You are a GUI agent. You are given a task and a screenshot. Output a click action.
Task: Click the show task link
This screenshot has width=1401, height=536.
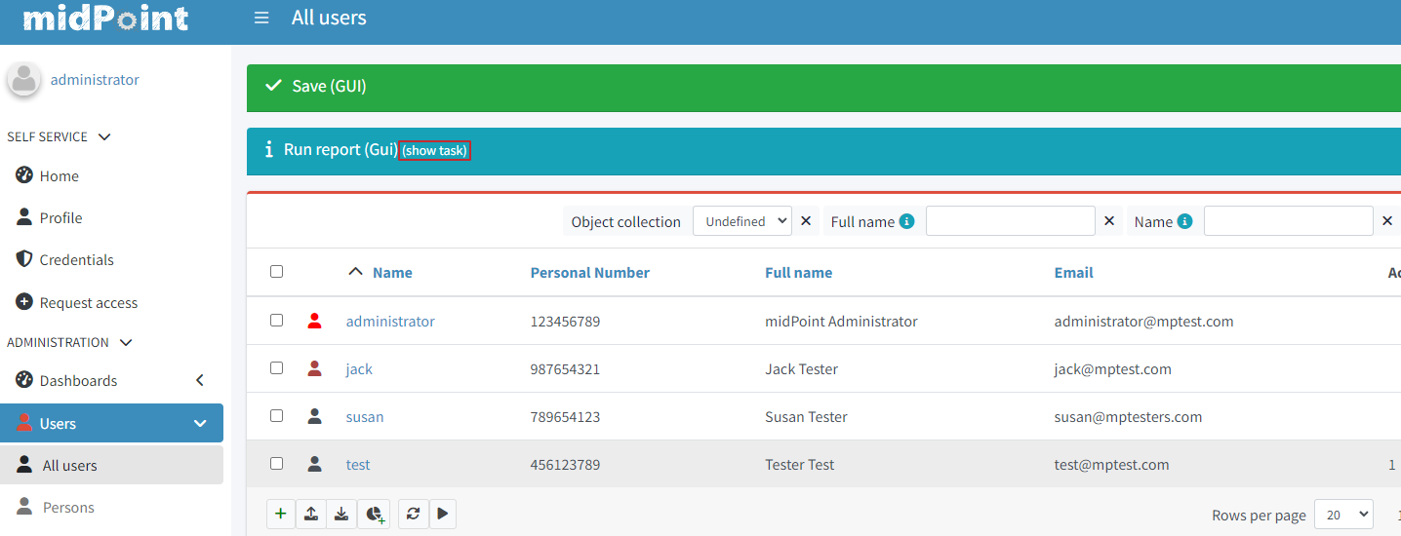click(x=435, y=151)
